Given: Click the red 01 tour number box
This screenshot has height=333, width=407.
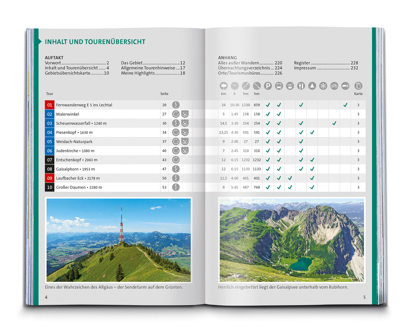Looking at the screenshot, I should point(49,105).
